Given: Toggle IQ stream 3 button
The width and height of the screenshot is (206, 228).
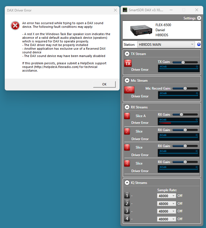Looking at the screenshot, I should tap(127, 211).
